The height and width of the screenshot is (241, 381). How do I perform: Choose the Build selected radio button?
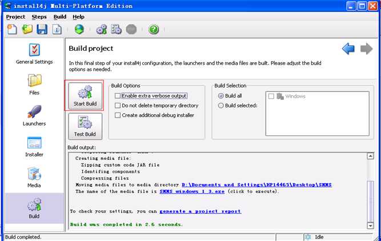click(x=221, y=106)
